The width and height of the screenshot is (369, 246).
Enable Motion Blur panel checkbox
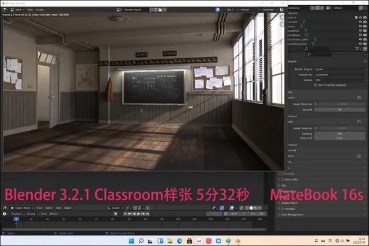[283, 179]
